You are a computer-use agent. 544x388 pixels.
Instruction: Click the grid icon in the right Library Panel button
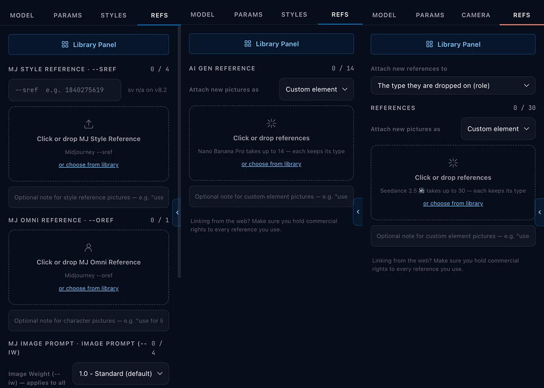click(429, 44)
